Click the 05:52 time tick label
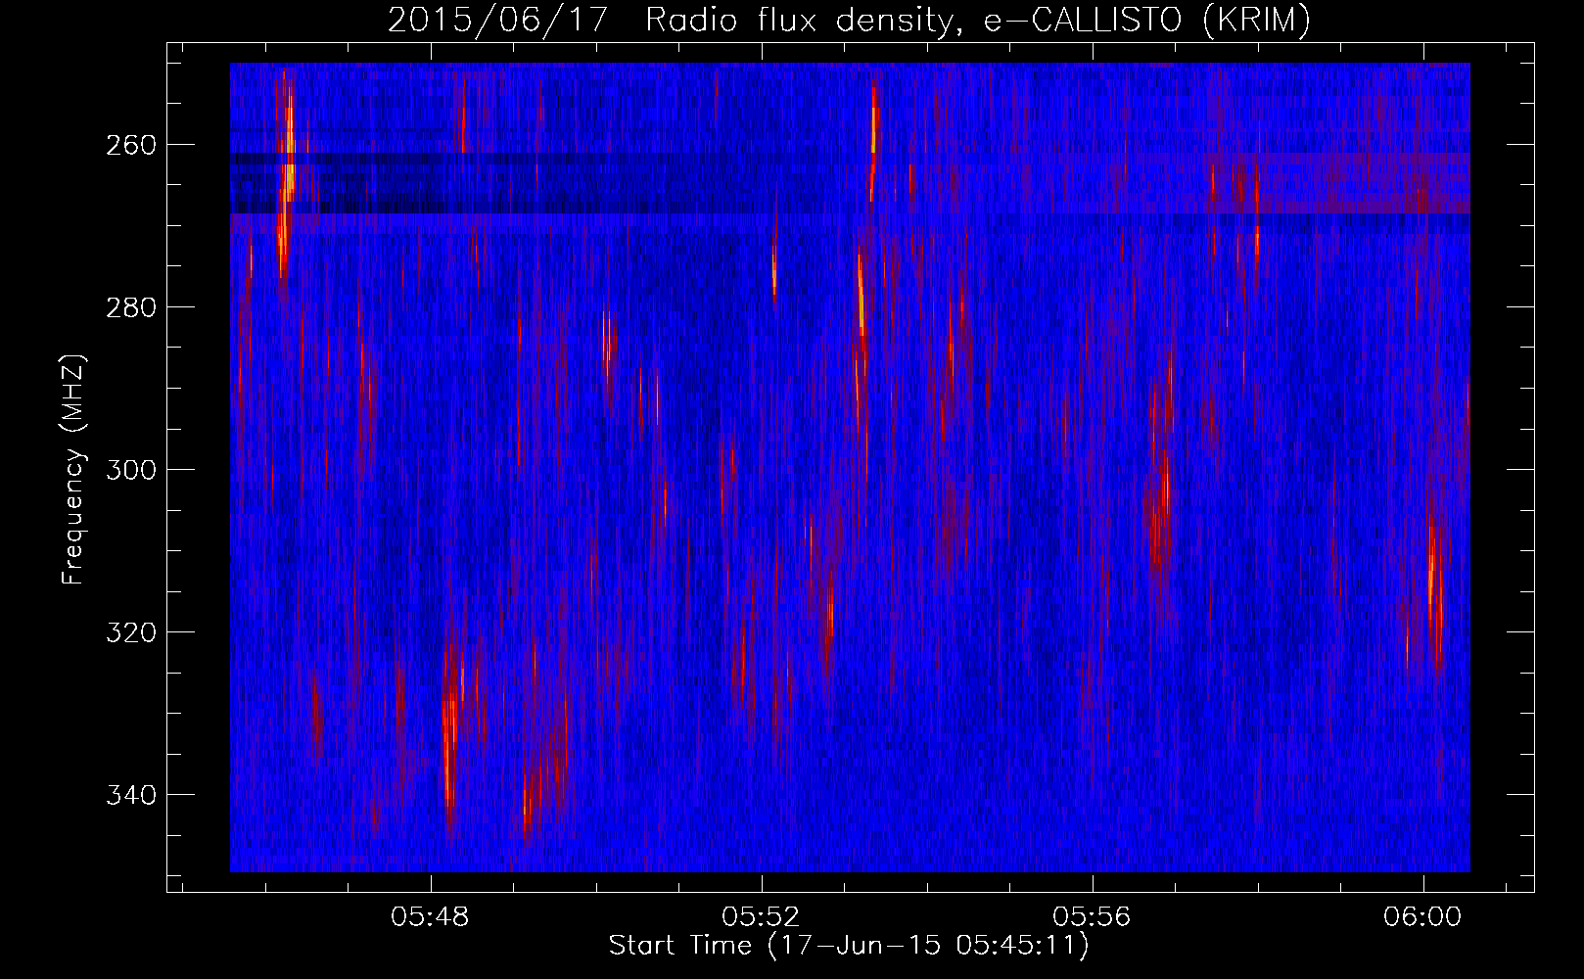This screenshot has width=1584, height=979. tap(761, 917)
